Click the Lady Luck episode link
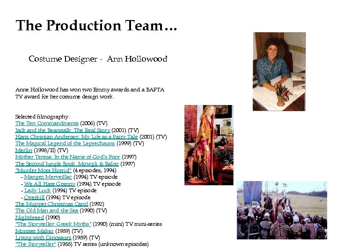This screenshot has height=252, width=337. coord(37,191)
